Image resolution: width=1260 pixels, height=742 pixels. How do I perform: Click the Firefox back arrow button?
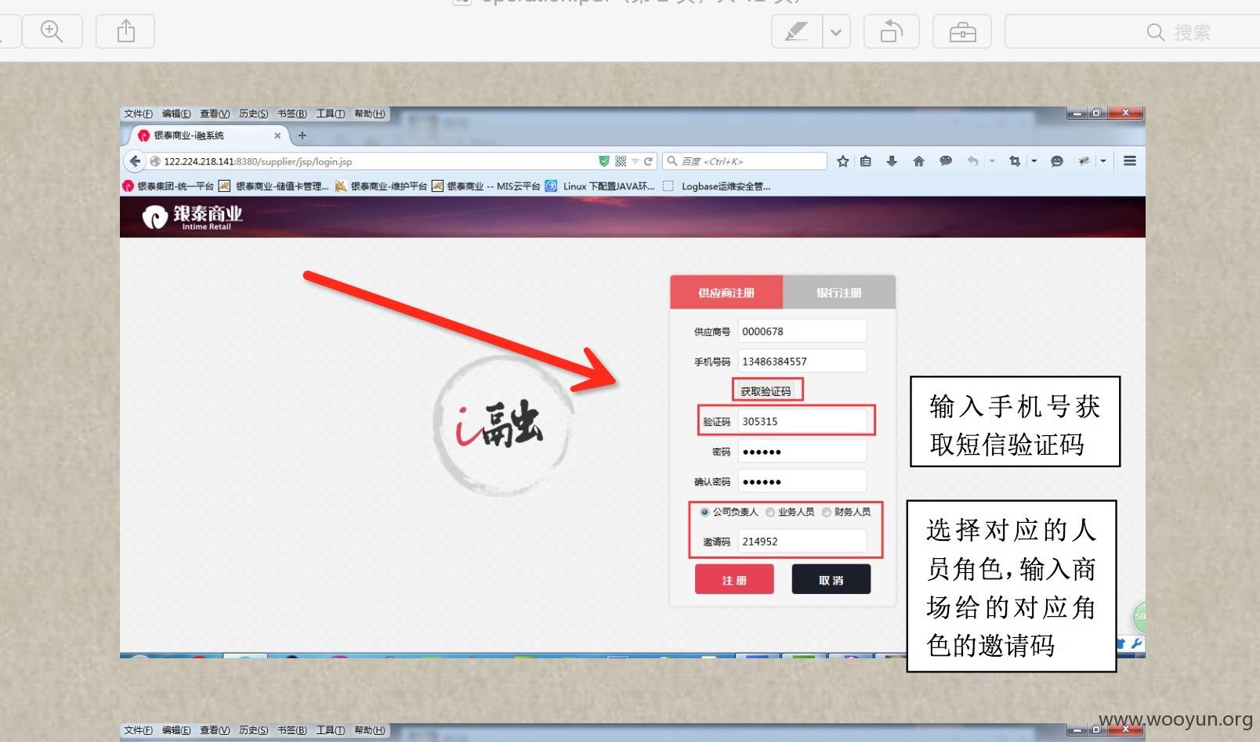tap(135, 161)
